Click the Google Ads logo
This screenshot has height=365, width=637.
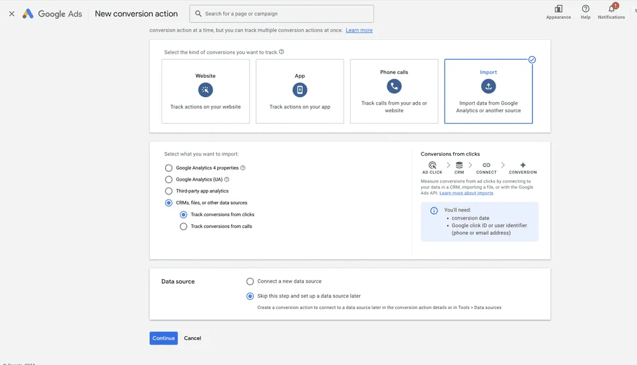(52, 14)
